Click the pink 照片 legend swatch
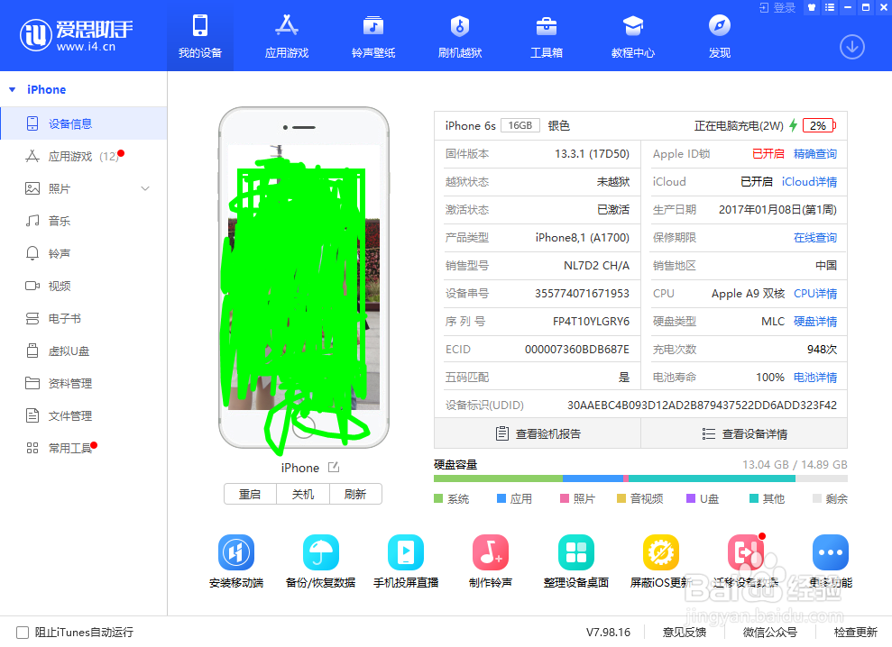The image size is (892, 647). click(x=565, y=498)
